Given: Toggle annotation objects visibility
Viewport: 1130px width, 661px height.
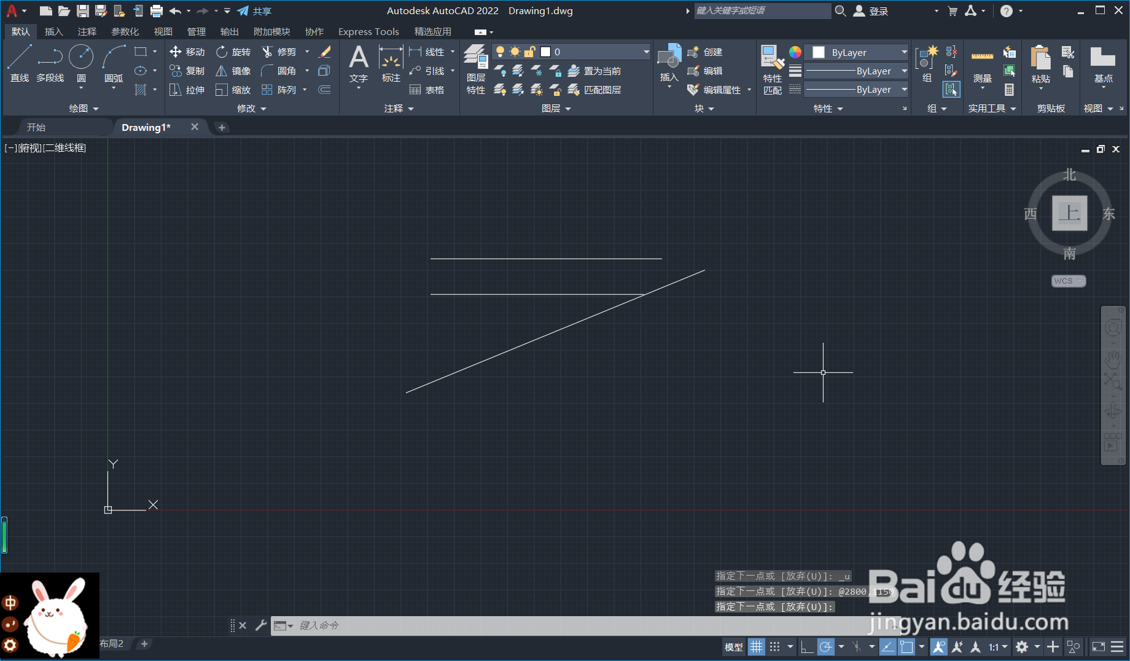Looking at the screenshot, I should pyautogui.click(x=938, y=647).
